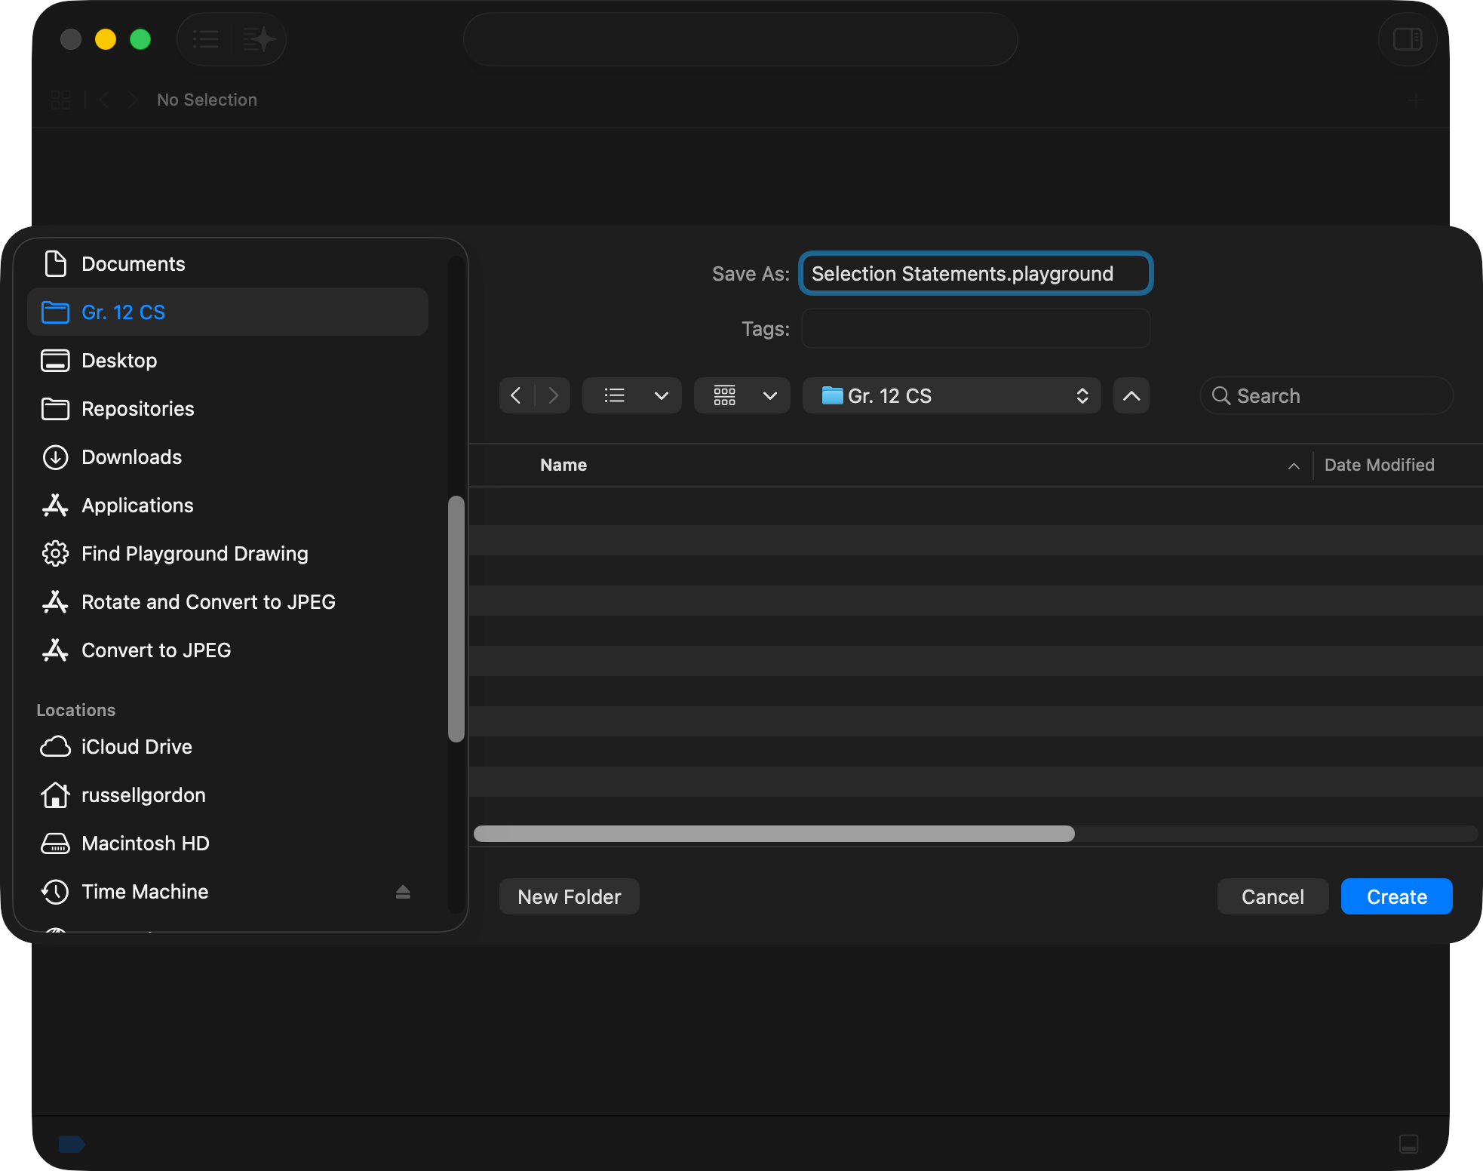The width and height of the screenshot is (1483, 1171).
Task: Select Macintosh HD location
Action: pos(145,844)
